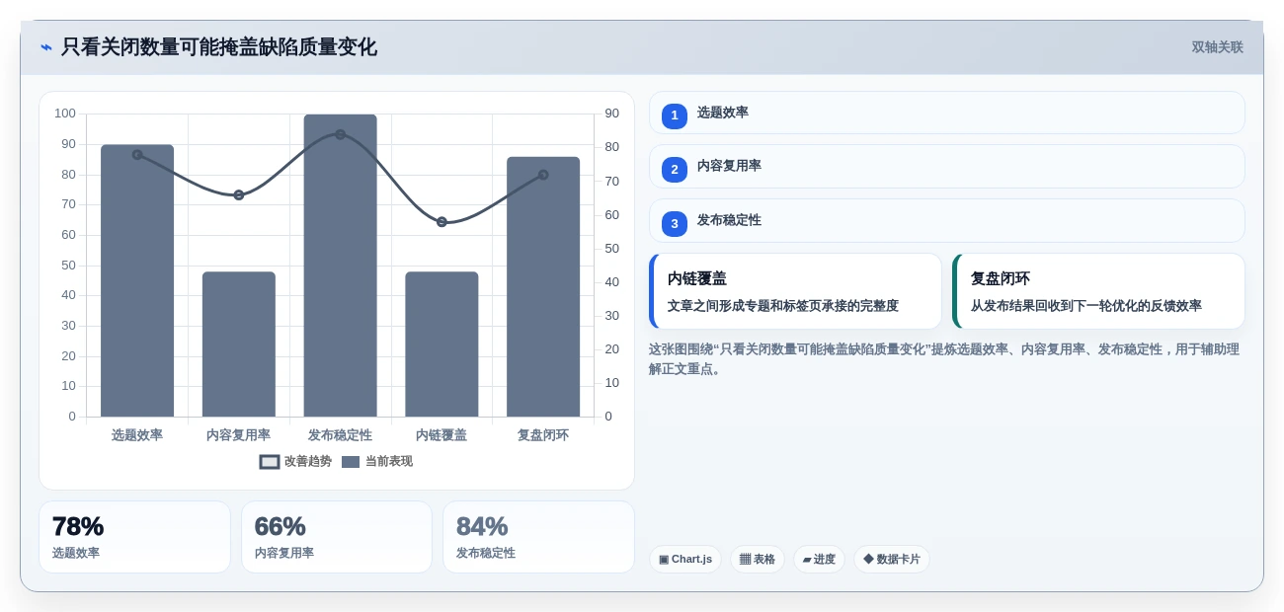Viewport: 1284px width, 612px height.
Task: Click the 内链覆盖 x-axis label
Action: point(441,434)
